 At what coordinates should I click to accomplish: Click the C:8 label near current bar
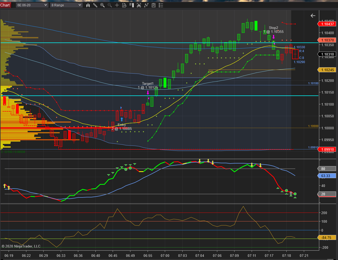301,58
